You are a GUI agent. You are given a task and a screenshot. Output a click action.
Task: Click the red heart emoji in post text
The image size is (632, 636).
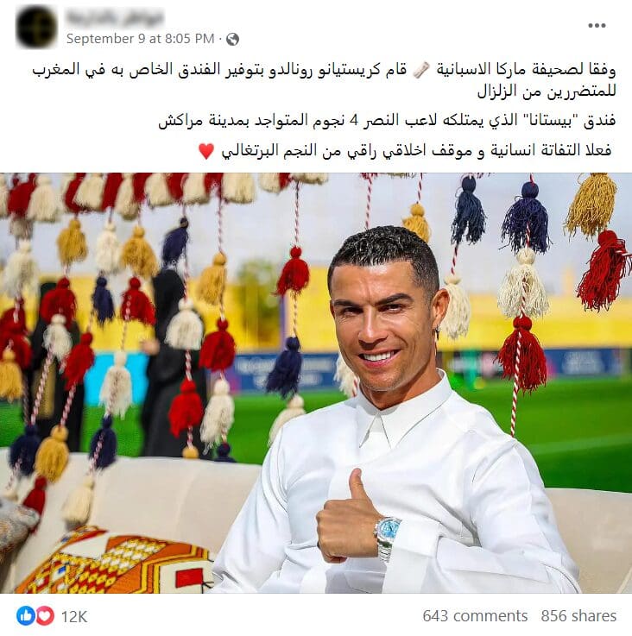coord(206,151)
